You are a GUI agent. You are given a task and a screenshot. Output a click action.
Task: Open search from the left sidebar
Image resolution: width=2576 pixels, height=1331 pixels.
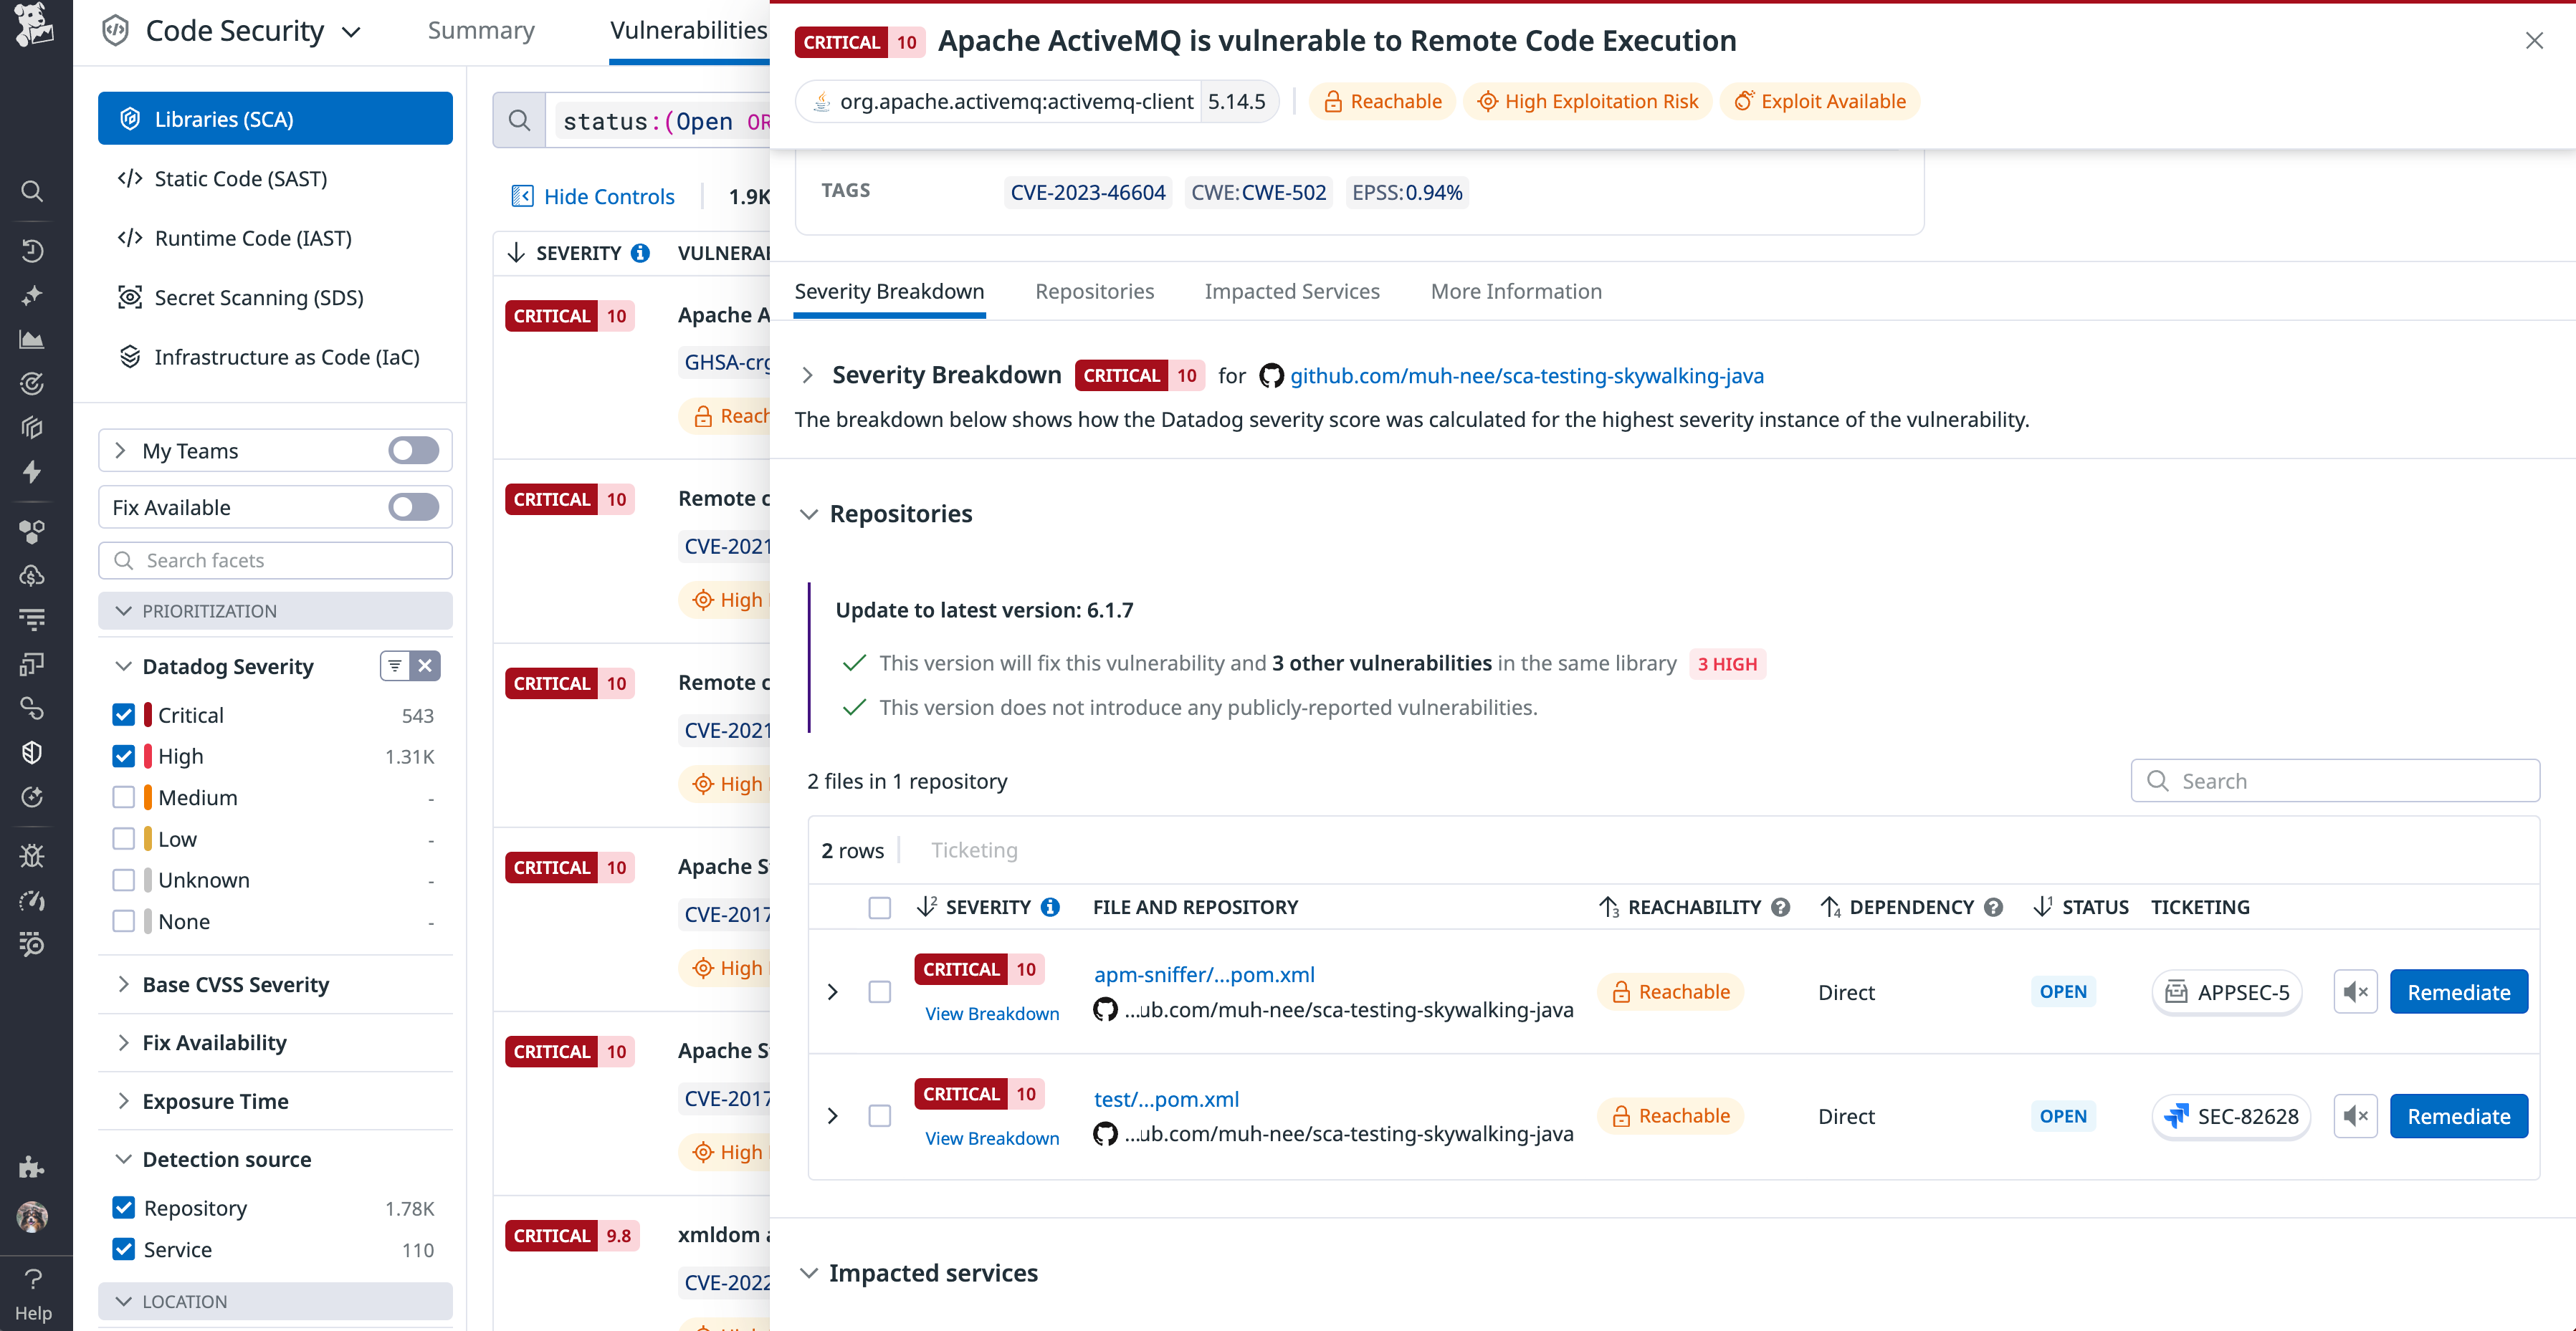(32, 192)
